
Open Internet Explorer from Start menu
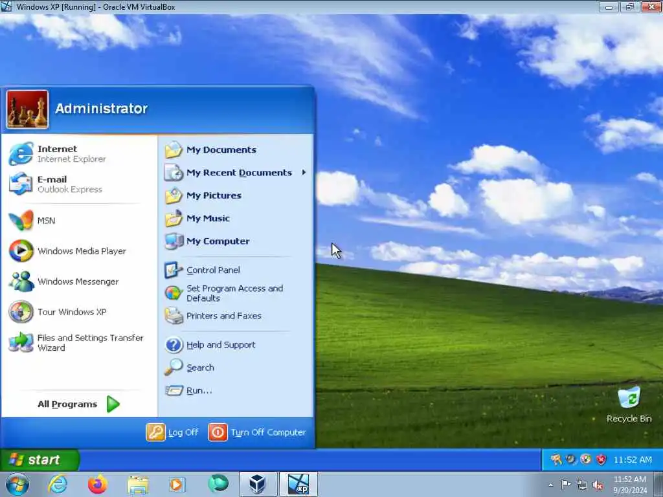(x=79, y=154)
